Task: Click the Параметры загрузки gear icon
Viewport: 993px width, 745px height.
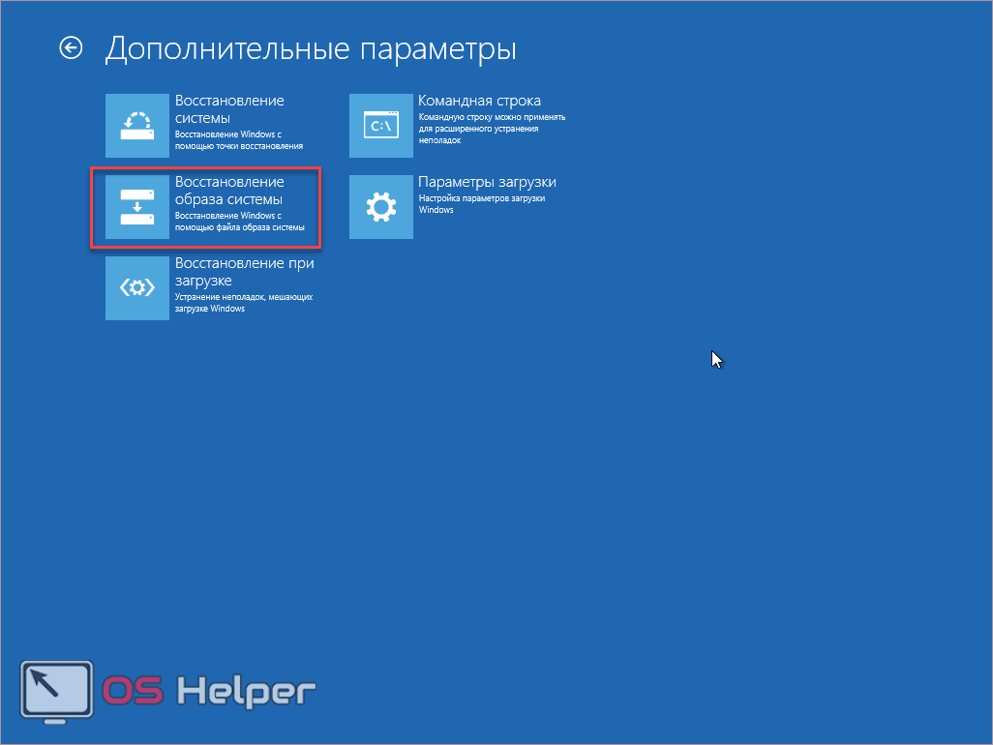Action: point(380,206)
